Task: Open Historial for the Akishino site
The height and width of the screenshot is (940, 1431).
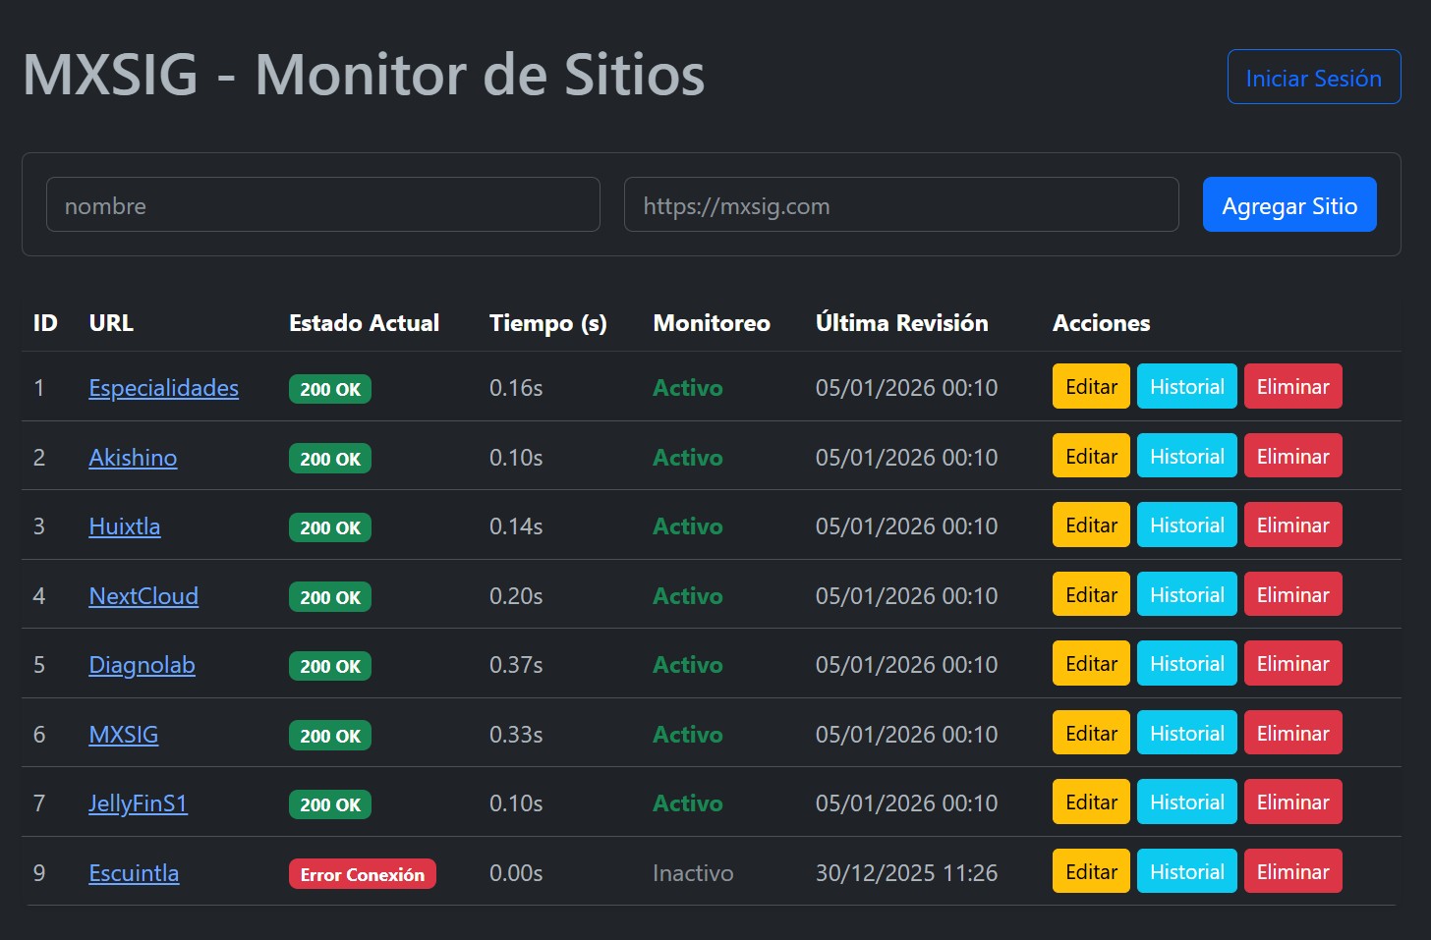Action: point(1186,455)
